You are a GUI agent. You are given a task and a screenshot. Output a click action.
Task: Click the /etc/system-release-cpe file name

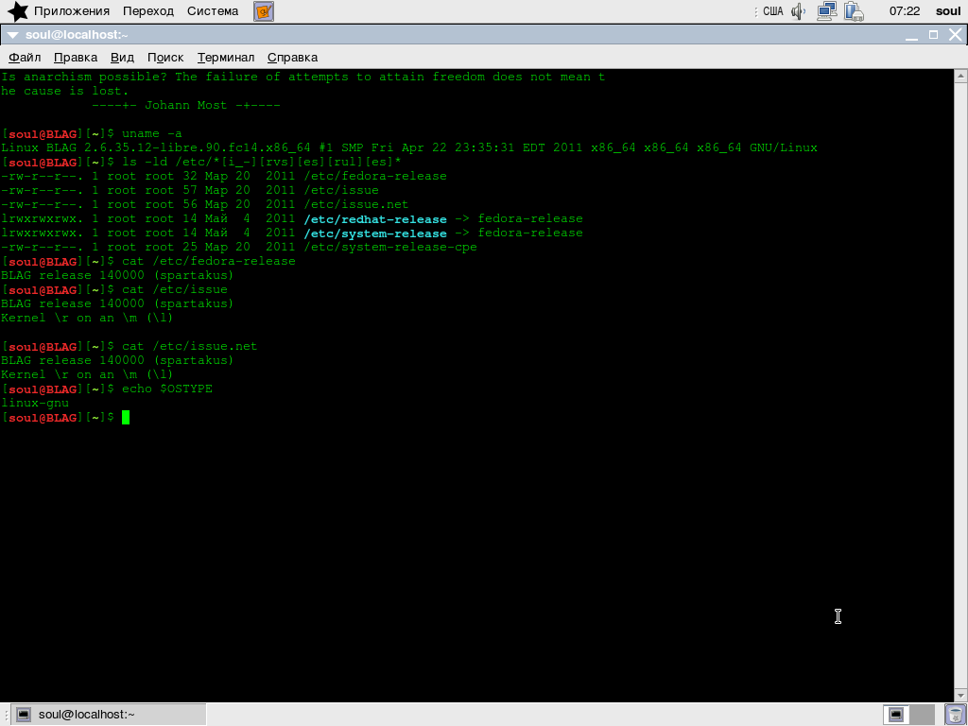[390, 247]
